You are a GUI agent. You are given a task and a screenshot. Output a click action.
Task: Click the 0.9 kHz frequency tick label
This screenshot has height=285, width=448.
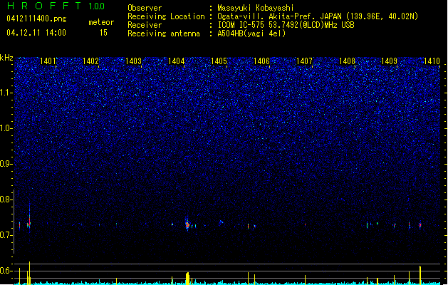coord(6,164)
